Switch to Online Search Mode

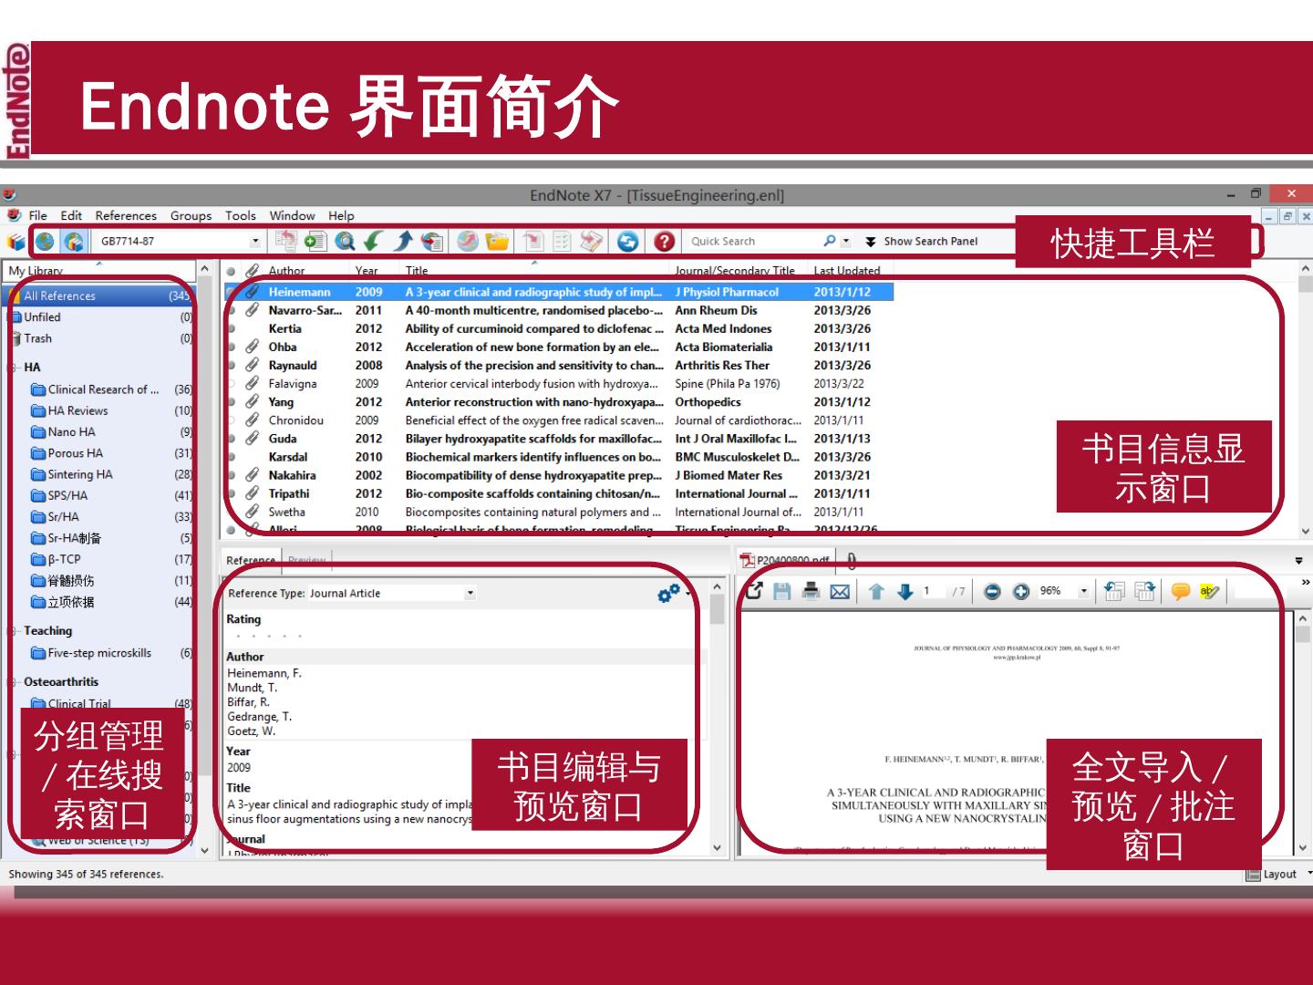click(45, 242)
